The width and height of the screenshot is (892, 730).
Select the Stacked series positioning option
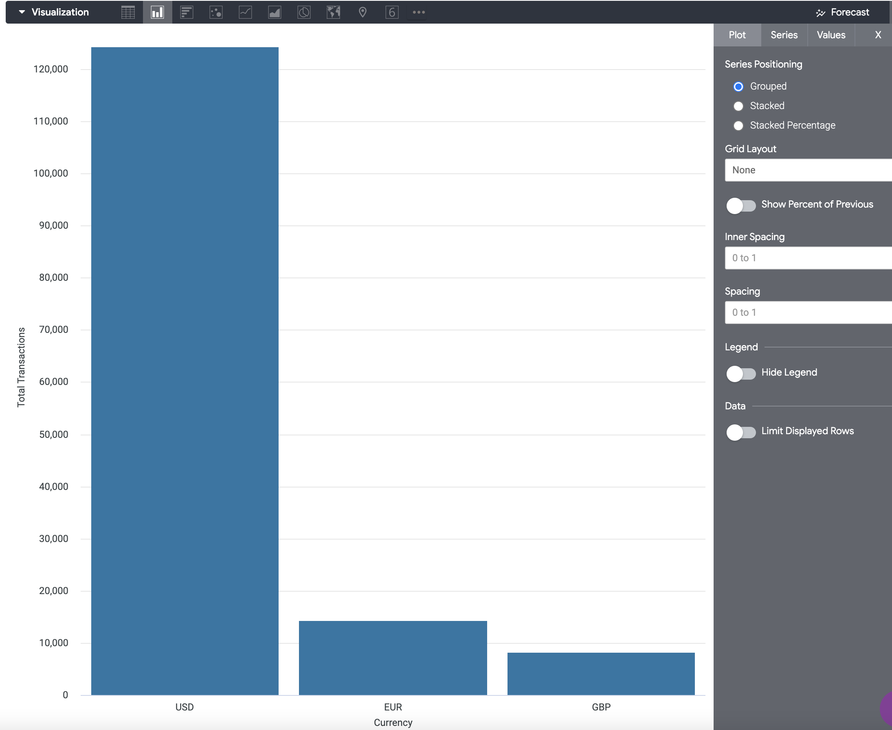738,106
